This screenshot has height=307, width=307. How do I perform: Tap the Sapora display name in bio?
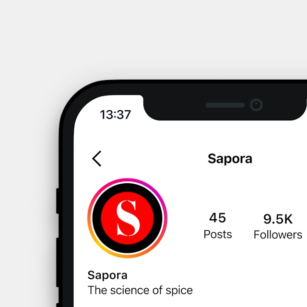point(107,275)
